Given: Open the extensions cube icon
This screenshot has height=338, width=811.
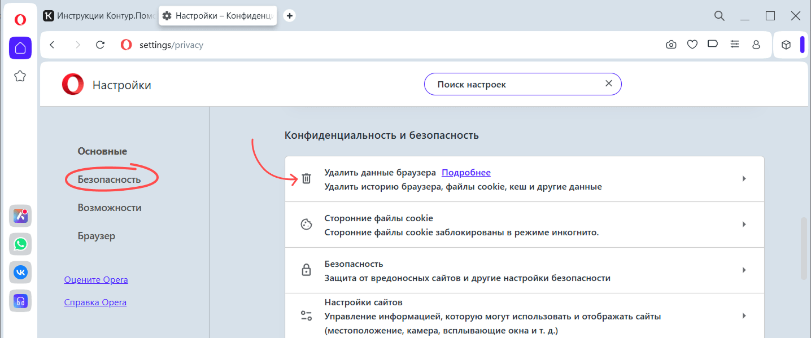Looking at the screenshot, I should 786,45.
